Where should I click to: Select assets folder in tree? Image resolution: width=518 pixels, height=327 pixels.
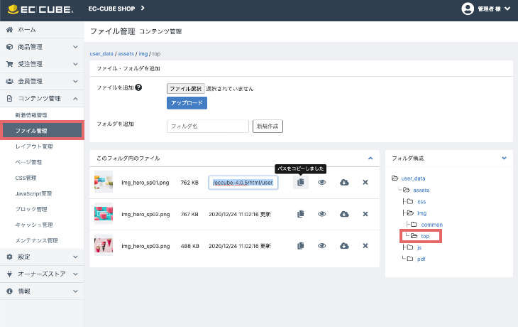[x=421, y=191]
